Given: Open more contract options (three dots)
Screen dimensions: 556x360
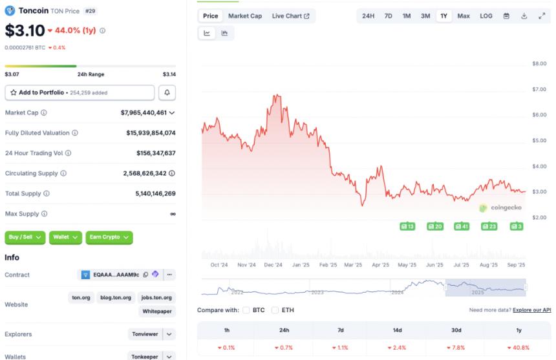Looking at the screenshot, I should click(169, 275).
